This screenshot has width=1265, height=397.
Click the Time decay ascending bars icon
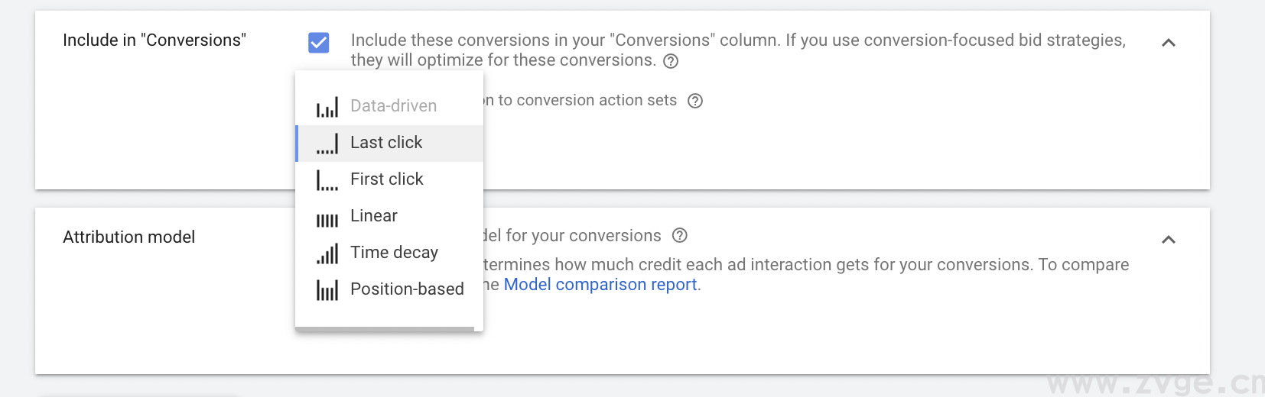(x=327, y=253)
